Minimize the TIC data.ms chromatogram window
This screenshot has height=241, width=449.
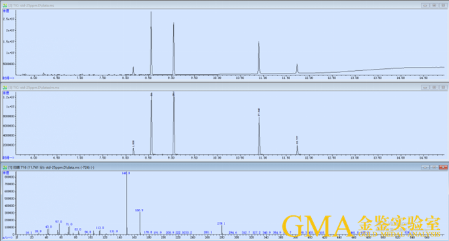click(x=425, y=5)
